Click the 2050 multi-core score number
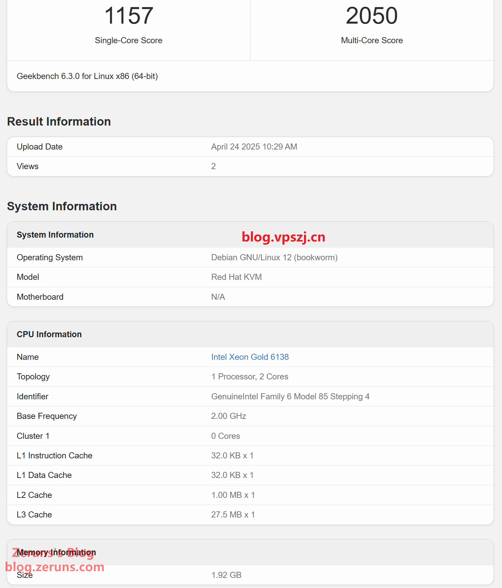This screenshot has width=502, height=588. pos(371,16)
